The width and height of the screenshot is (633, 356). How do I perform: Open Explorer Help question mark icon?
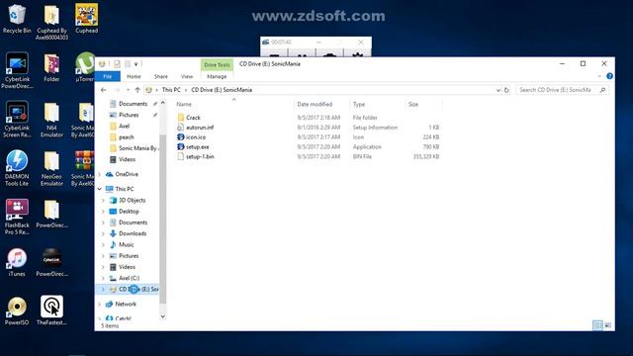pyautogui.click(x=609, y=76)
